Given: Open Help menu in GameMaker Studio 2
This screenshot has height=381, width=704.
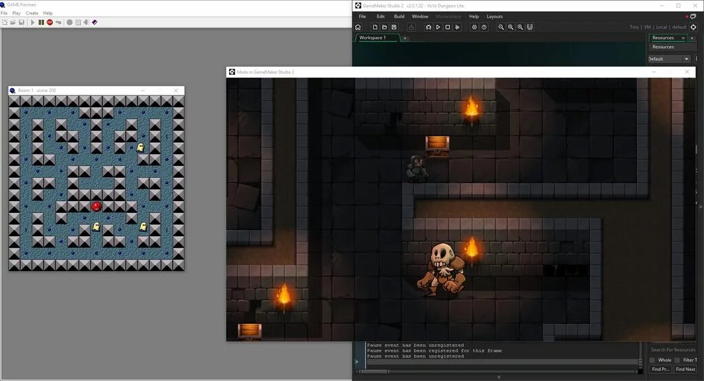Looking at the screenshot, I should tap(474, 16).
